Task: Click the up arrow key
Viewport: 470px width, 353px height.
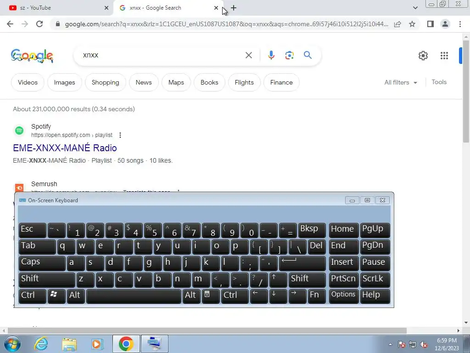Action: (278, 279)
